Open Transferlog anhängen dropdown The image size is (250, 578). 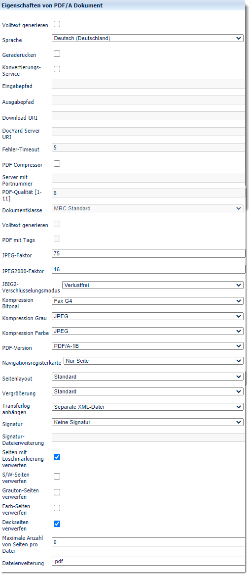coord(147,407)
